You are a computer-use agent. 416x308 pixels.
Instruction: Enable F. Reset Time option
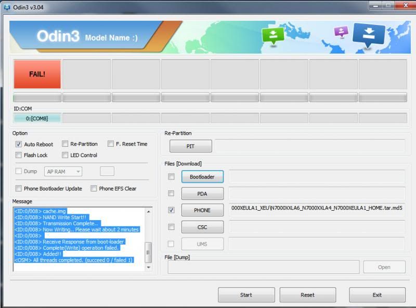pos(111,144)
